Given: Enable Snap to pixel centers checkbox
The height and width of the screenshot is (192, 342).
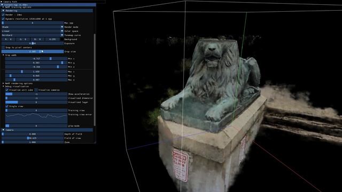Looking at the screenshot, I should point(3,47).
